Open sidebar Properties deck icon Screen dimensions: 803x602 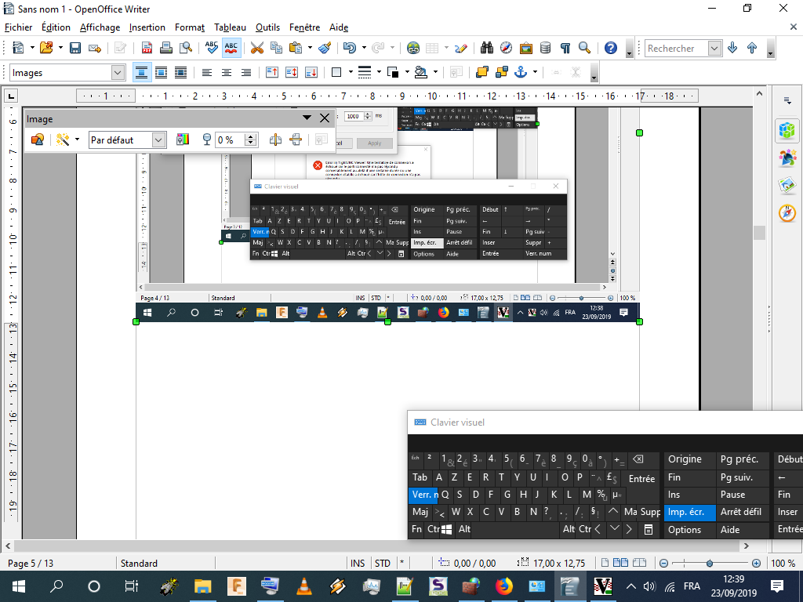pyautogui.click(x=787, y=130)
